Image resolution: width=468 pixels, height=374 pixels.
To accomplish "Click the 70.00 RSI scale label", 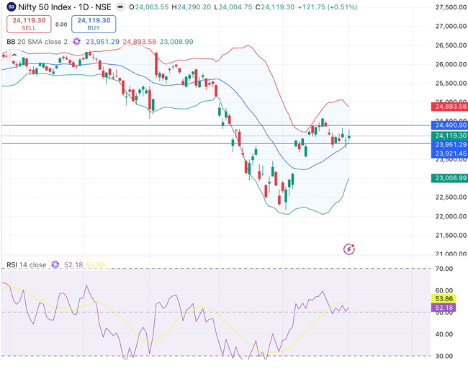I will coord(444,269).
